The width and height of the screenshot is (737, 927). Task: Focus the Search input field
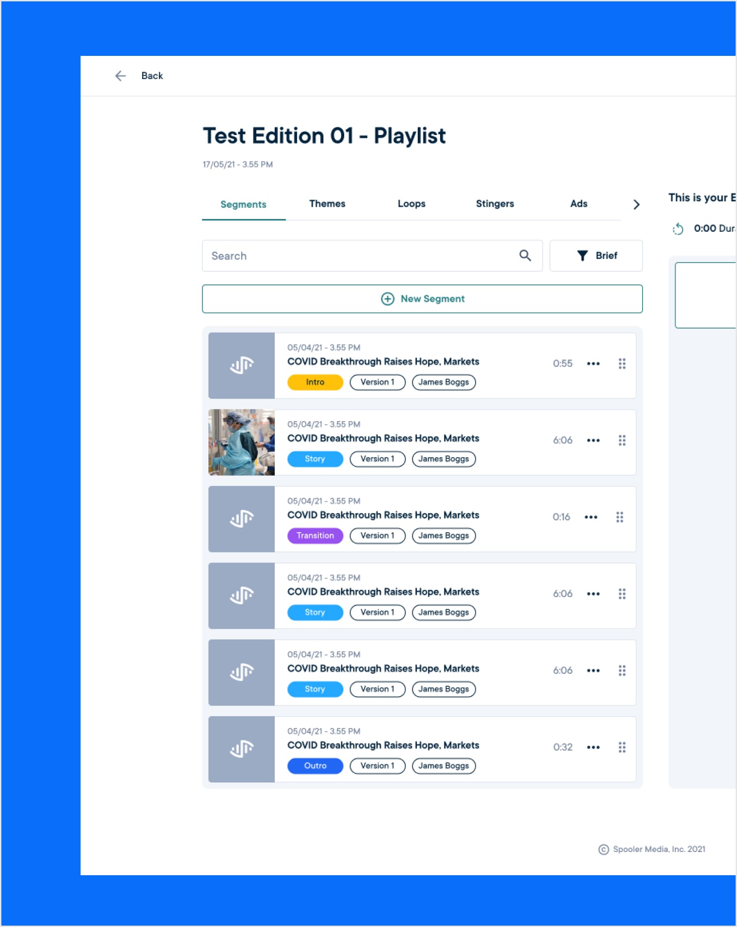click(372, 255)
